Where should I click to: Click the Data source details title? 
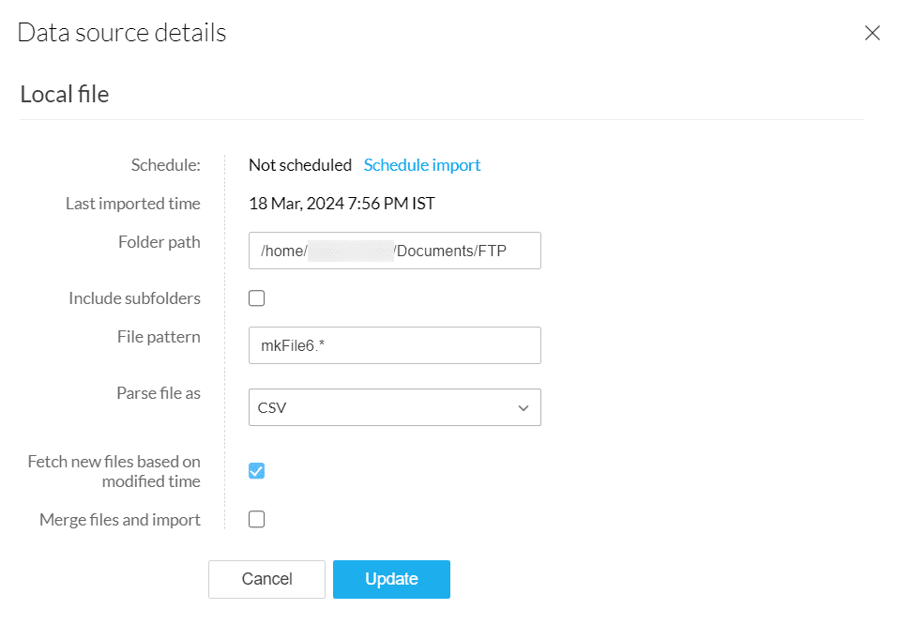click(x=122, y=33)
